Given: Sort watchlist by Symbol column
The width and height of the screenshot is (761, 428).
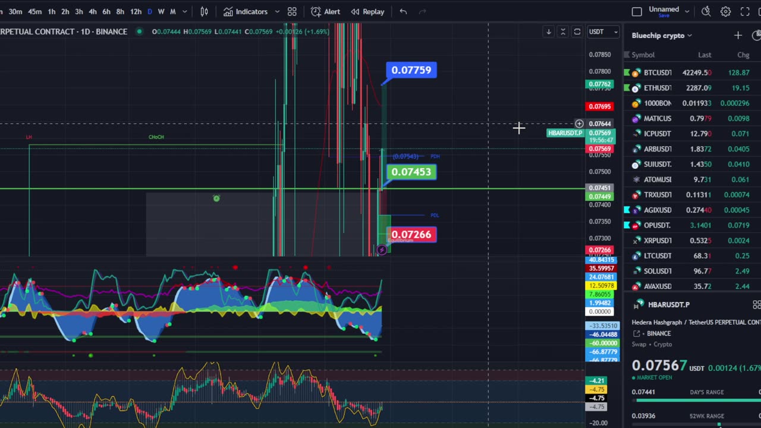Looking at the screenshot, I should coord(643,55).
